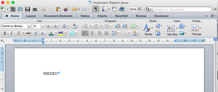Click the Open document folder icon
Screen dimensions: 218x92
point(20,9)
